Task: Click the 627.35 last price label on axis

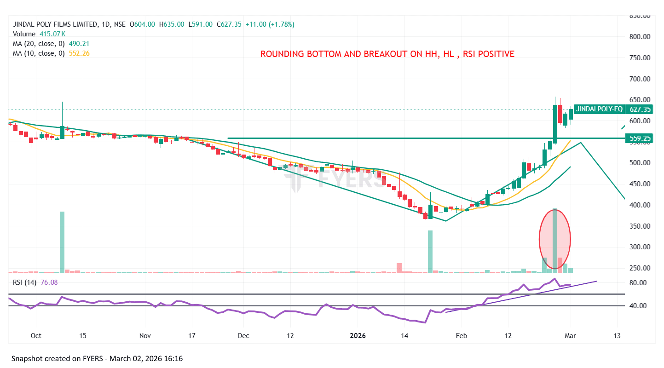Action: (640, 109)
